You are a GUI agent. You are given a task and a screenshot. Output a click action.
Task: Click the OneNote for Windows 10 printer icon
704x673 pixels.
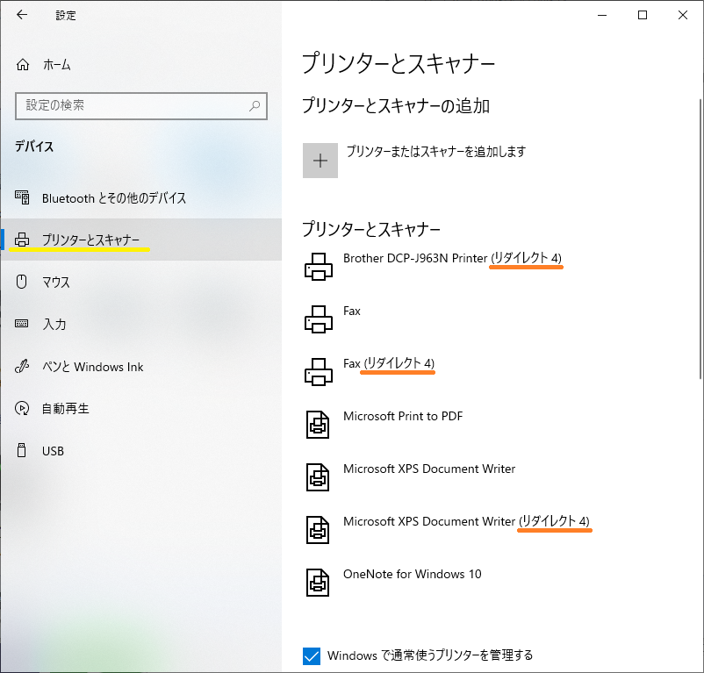coord(319,582)
